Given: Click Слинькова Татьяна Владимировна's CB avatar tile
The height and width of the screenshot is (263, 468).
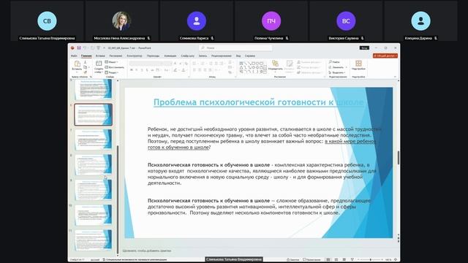Looking at the screenshot, I should click(47, 21).
